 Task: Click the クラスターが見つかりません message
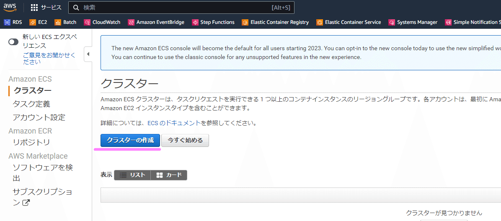click(444, 213)
